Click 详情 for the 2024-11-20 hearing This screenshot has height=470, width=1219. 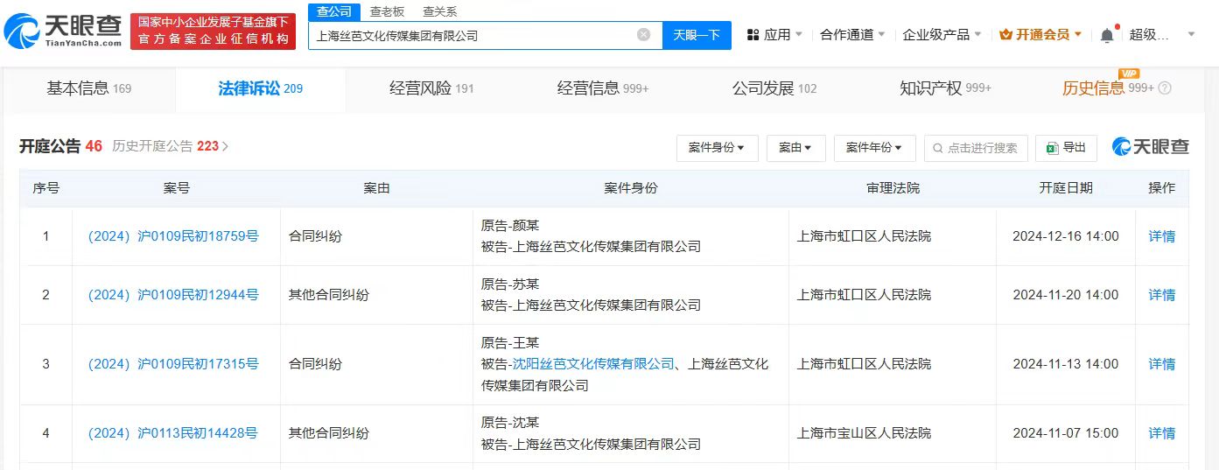click(1161, 295)
